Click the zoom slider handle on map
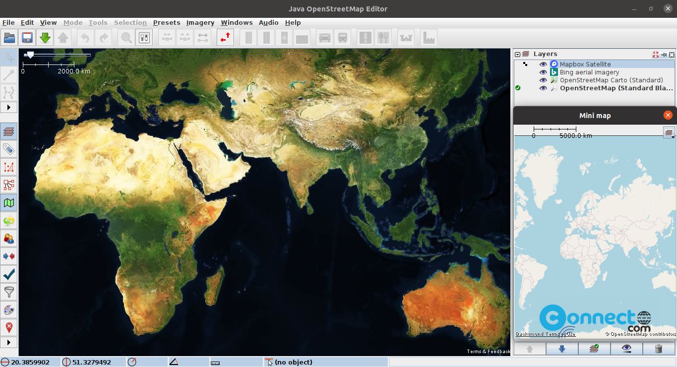This screenshot has height=367, width=677. click(x=30, y=55)
